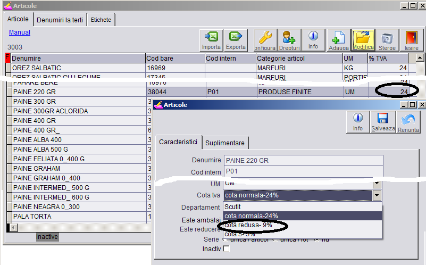Toggle the Inactiv checkbox
This screenshot has height=265, width=426.
pos(226,249)
